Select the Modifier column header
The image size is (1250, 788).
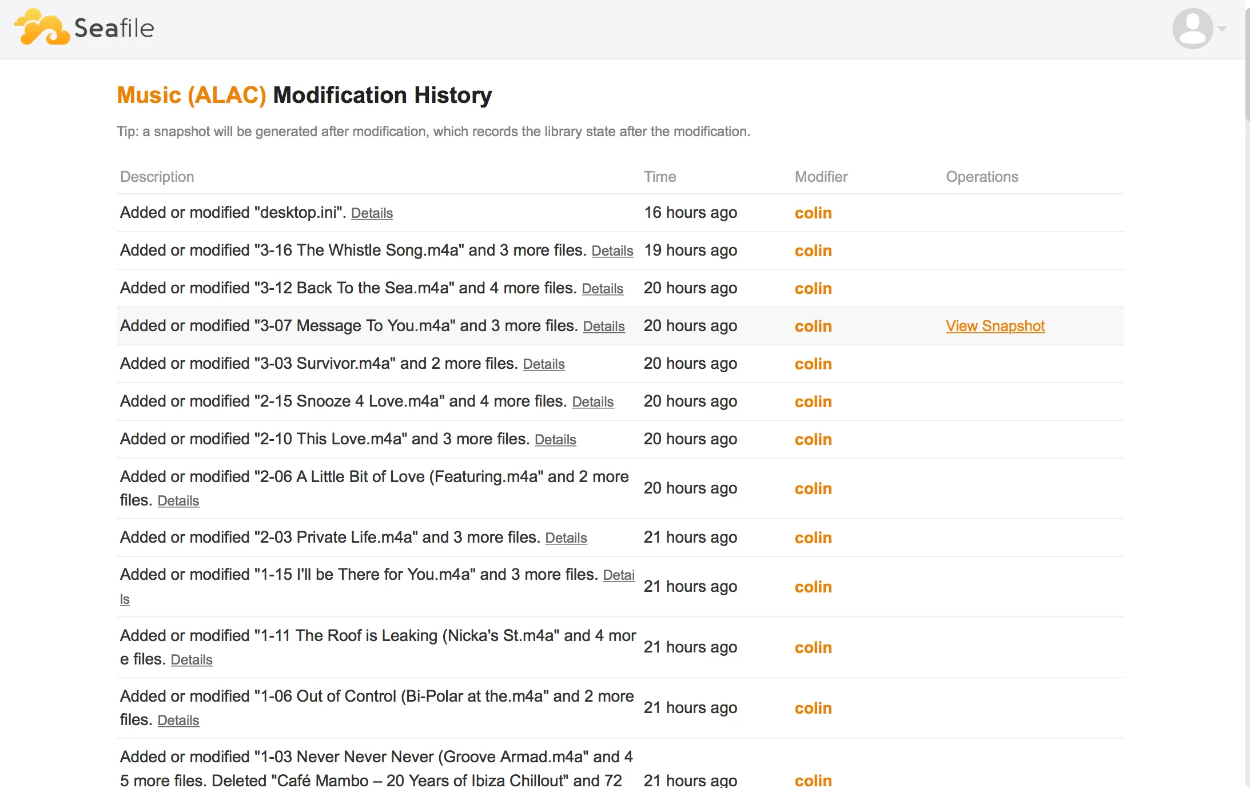[x=821, y=177]
